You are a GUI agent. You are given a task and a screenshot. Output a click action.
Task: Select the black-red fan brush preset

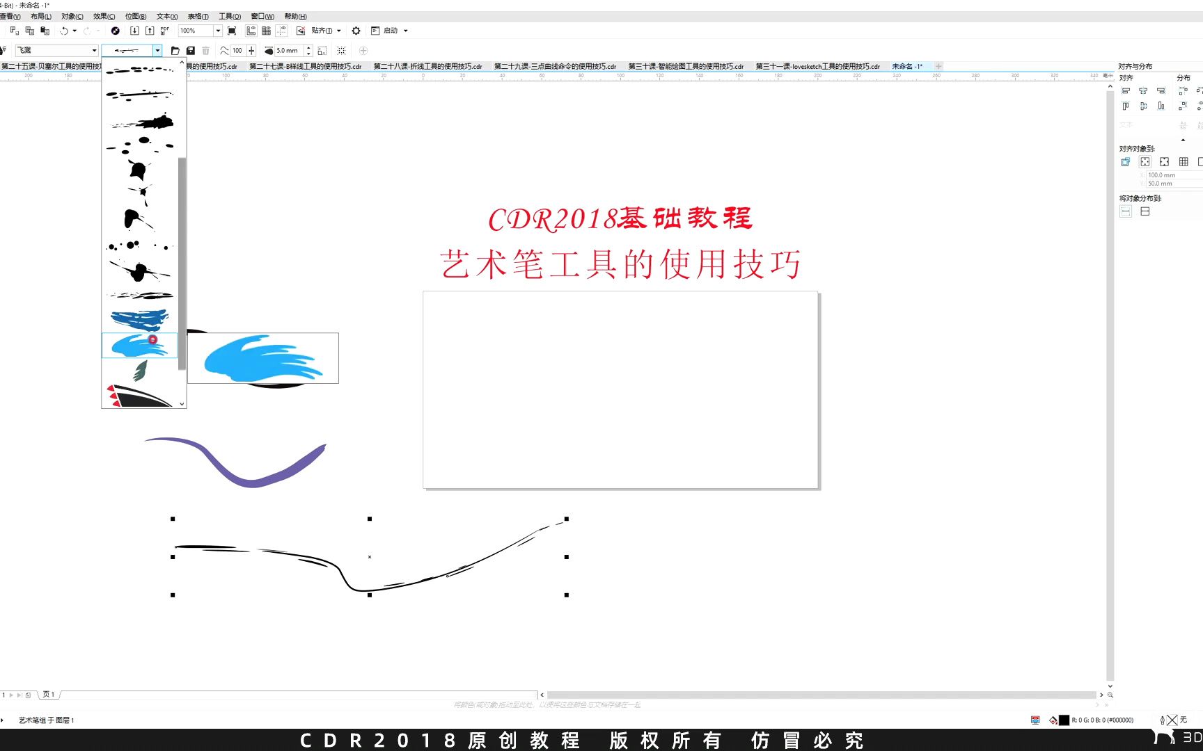click(x=140, y=396)
